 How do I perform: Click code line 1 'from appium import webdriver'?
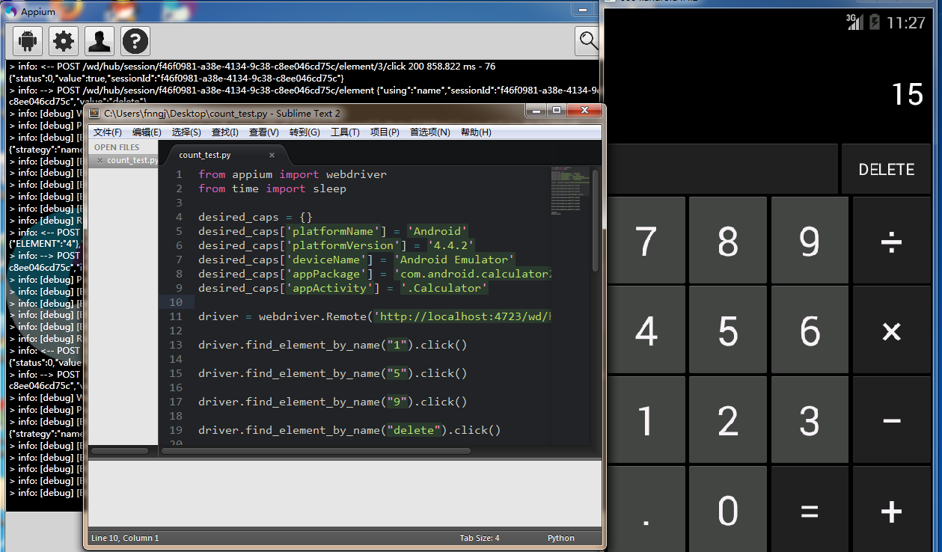pos(293,174)
